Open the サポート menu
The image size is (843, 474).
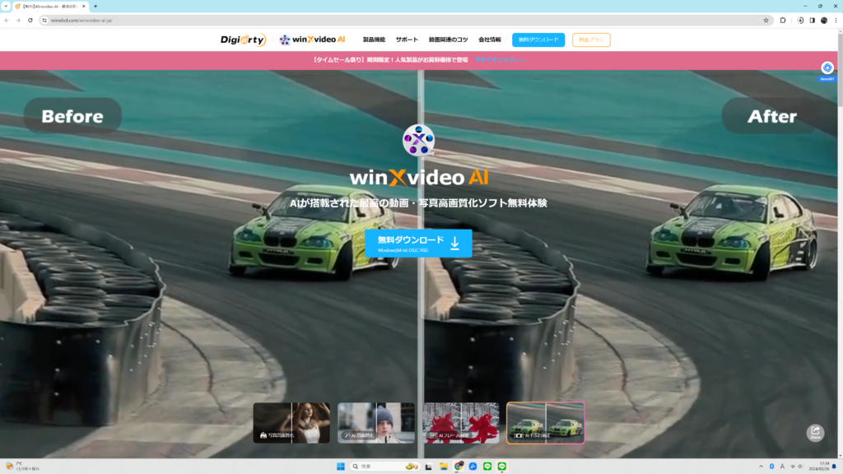point(407,39)
